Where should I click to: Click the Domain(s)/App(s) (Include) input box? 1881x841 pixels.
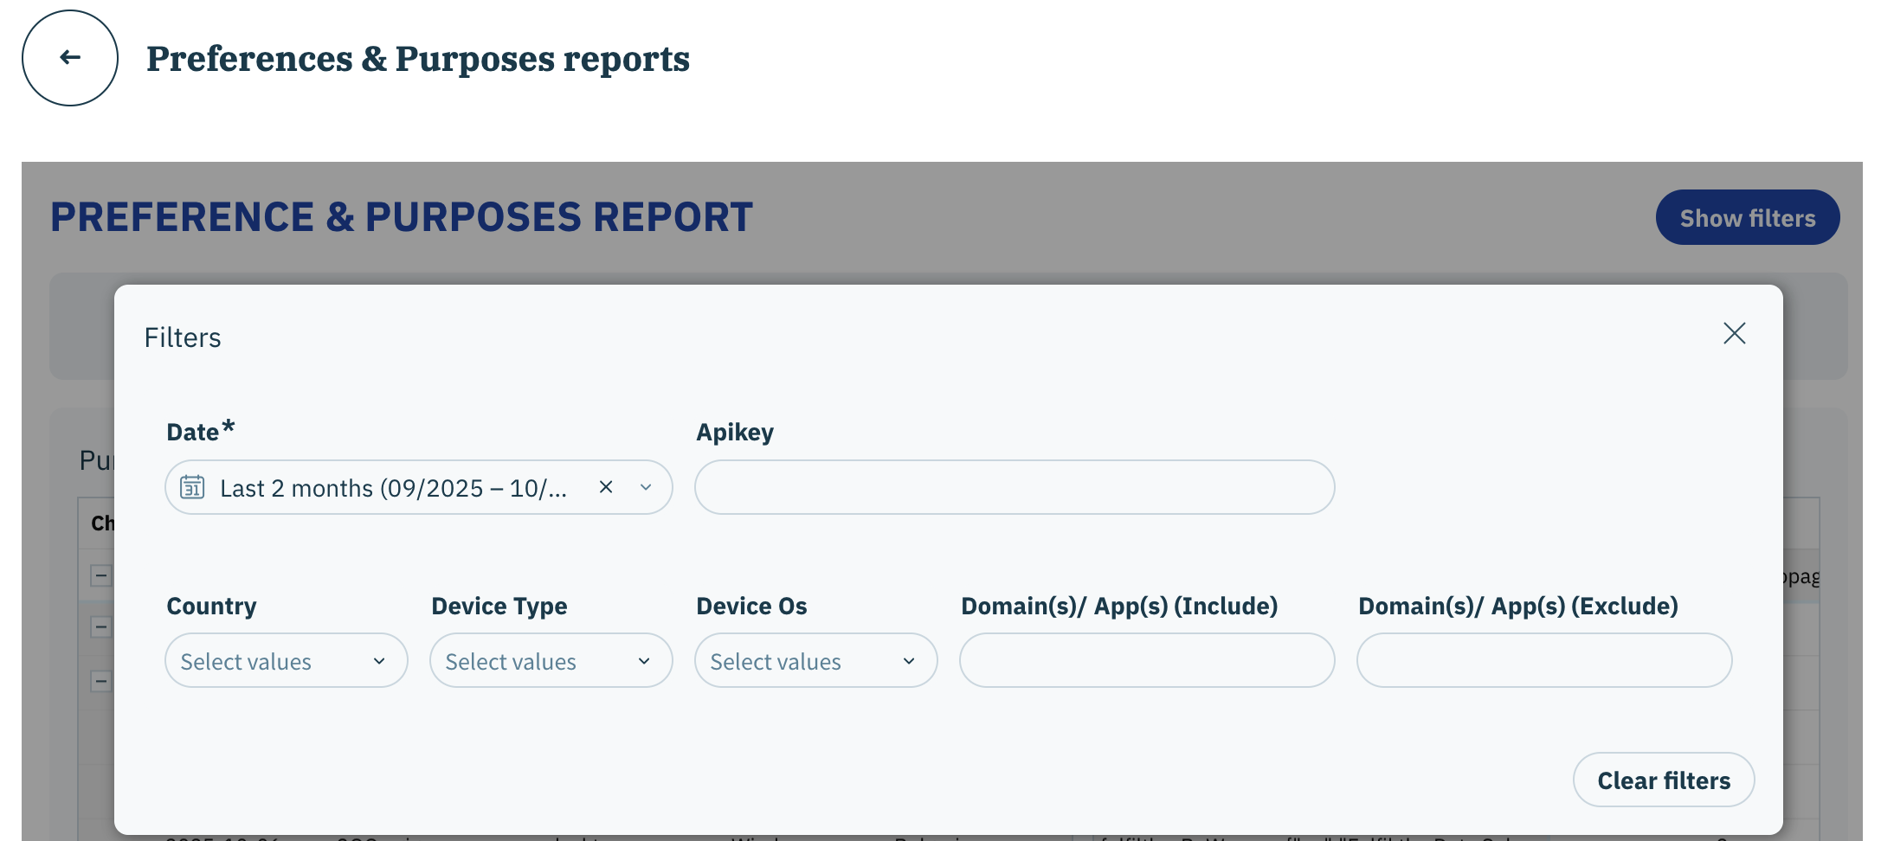pos(1146,660)
